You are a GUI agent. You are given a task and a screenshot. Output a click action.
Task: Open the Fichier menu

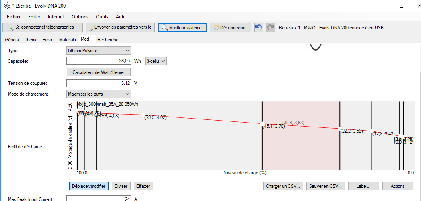(14, 17)
